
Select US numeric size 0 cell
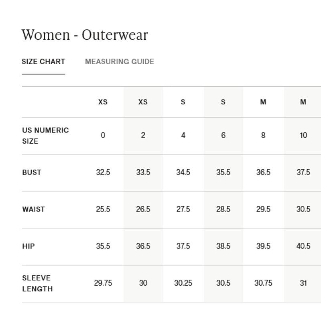pos(103,135)
